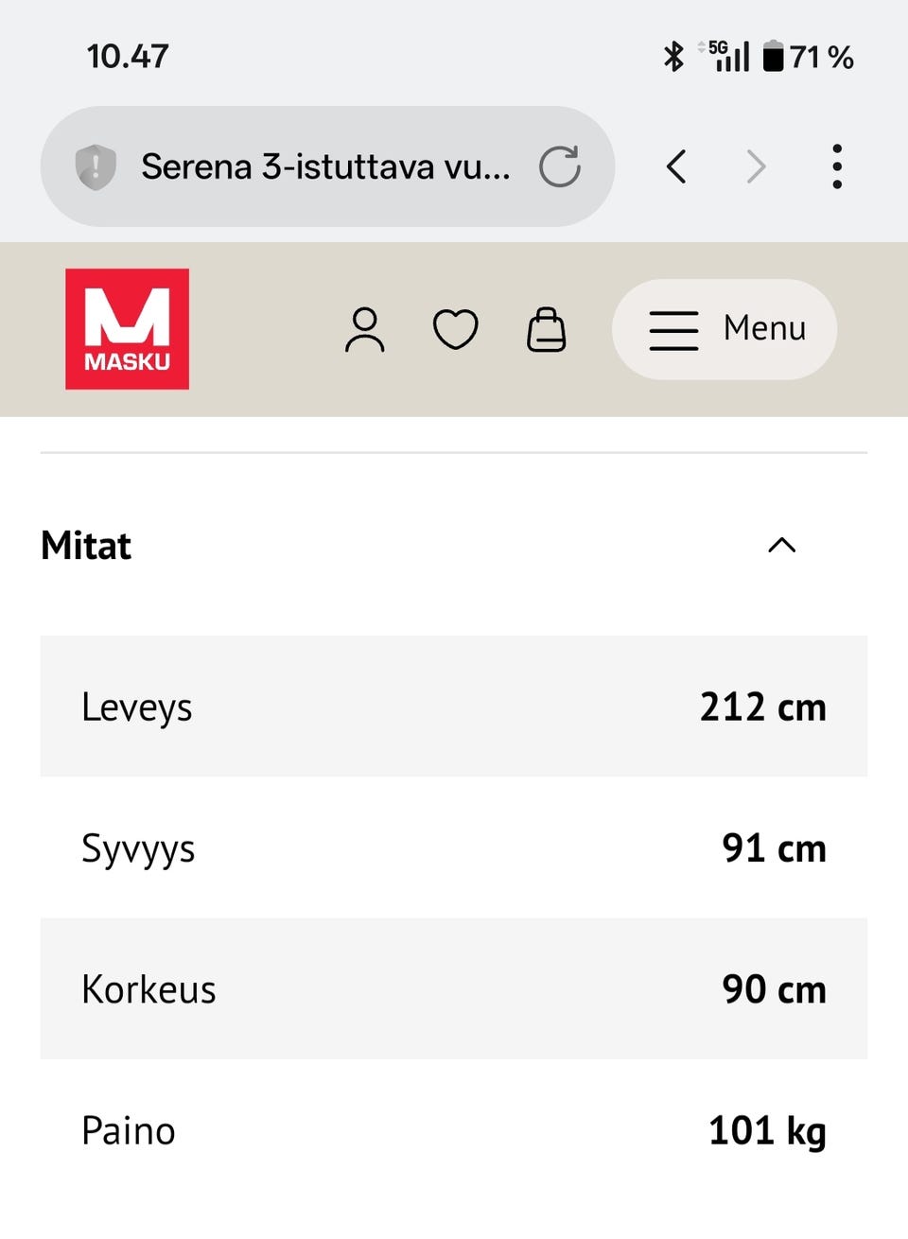Image resolution: width=908 pixels, height=1239 pixels.
Task: Select the Paino weight row
Action: tap(453, 1130)
